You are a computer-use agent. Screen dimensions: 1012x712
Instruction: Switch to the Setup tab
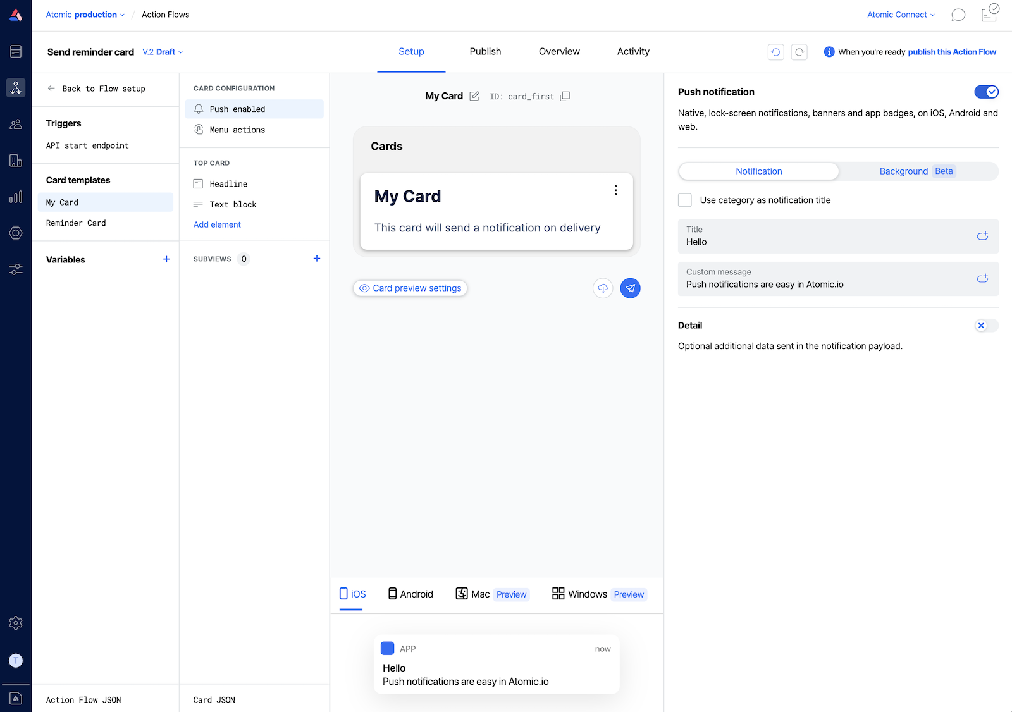tap(411, 52)
